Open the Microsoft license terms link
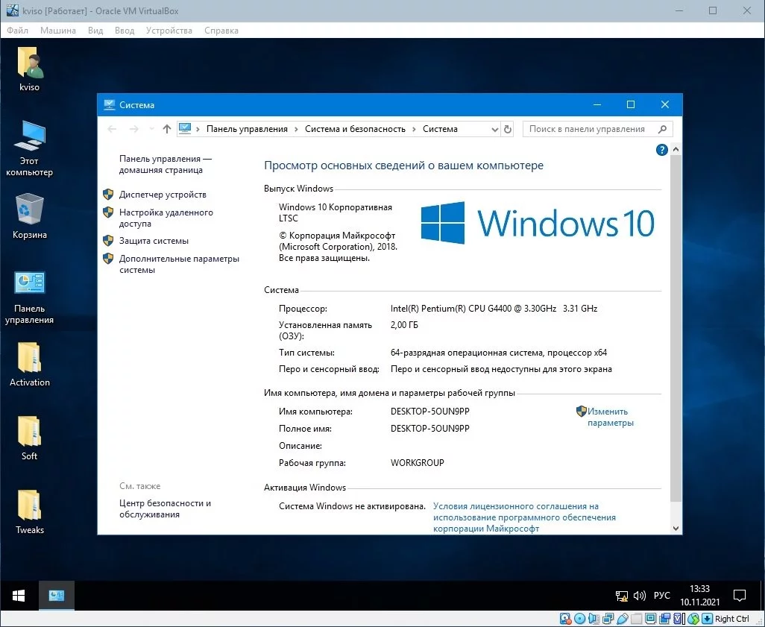 coord(524,517)
